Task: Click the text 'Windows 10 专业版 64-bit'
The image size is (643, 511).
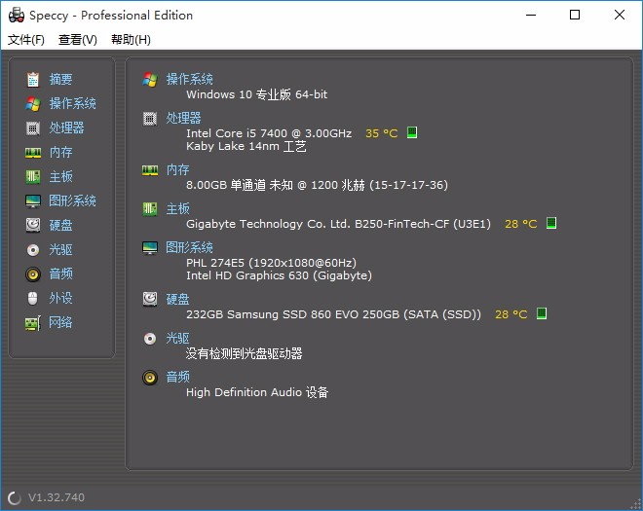Action: [x=256, y=94]
